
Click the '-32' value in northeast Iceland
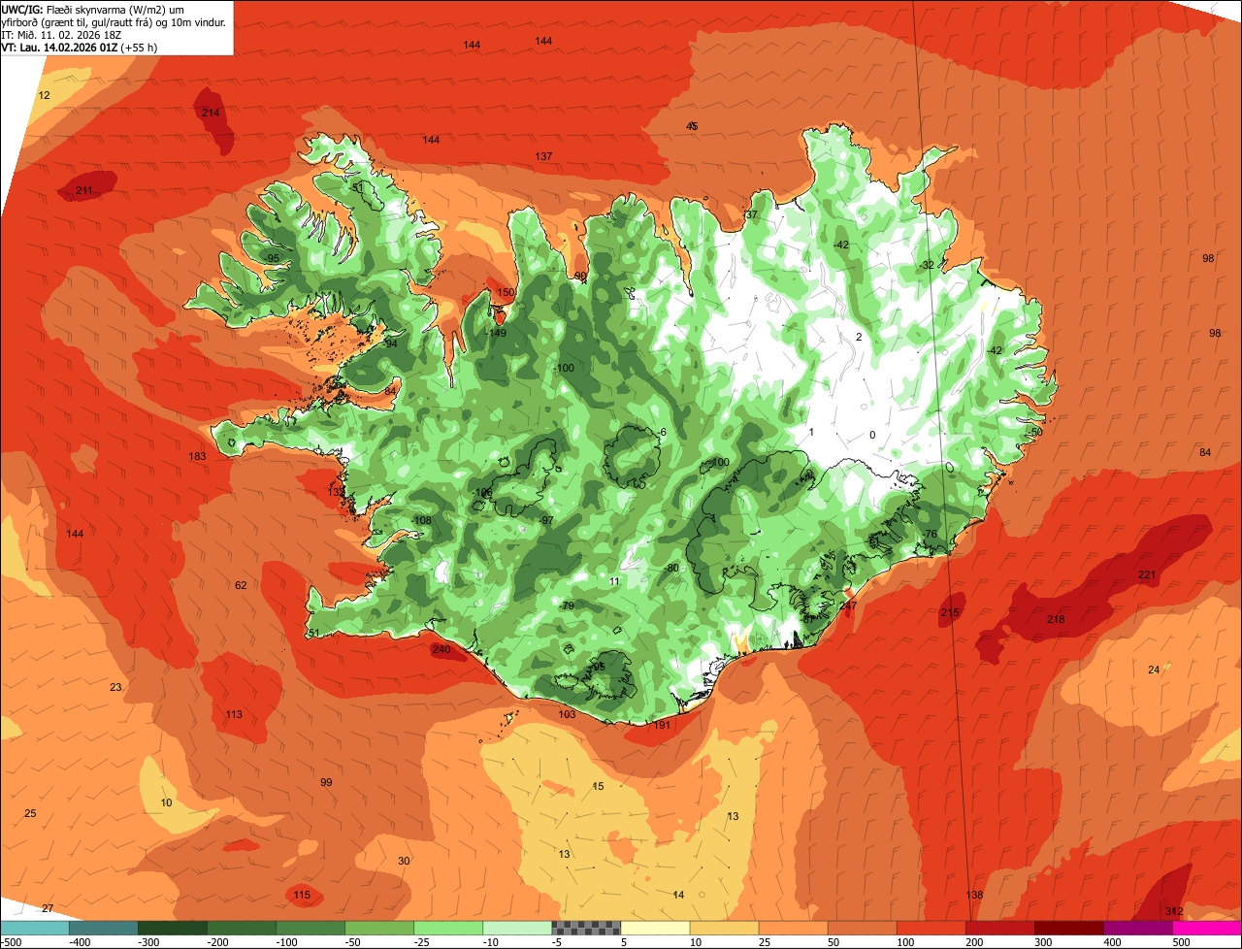pos(927,265)
